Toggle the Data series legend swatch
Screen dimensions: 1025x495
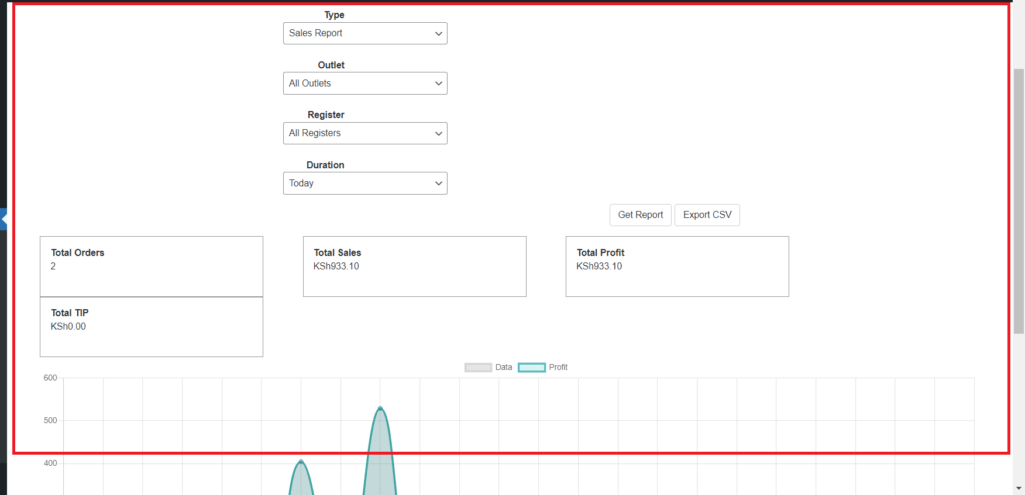[x=478, y=368]
